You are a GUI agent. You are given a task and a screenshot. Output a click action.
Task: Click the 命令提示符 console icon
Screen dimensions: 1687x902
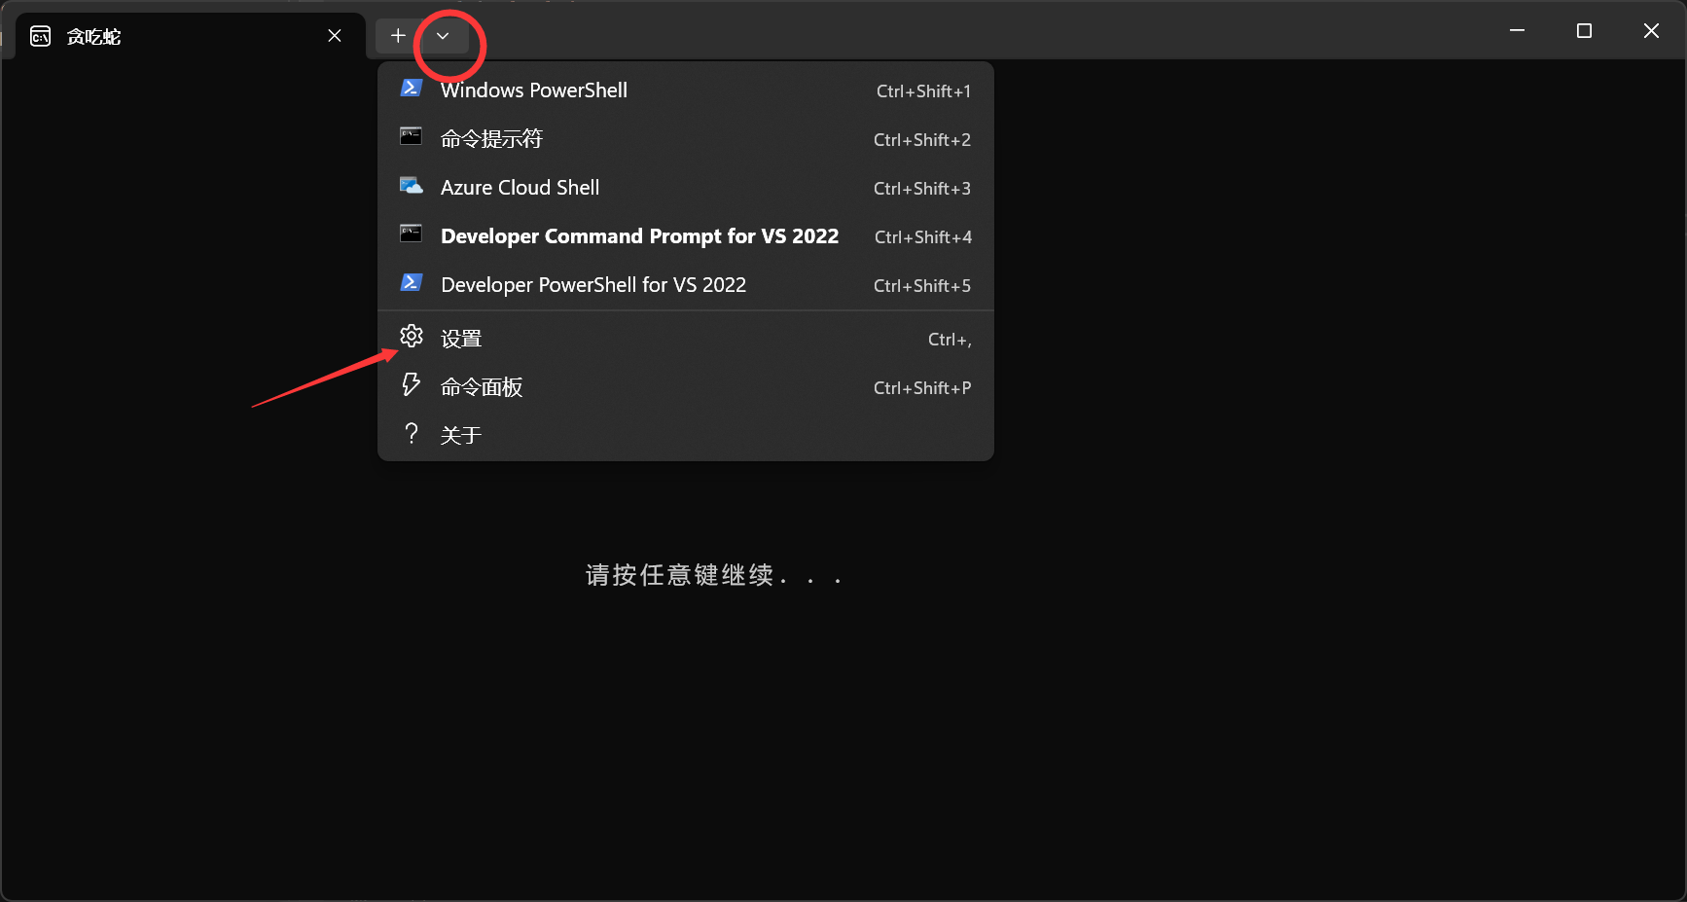coord(411,137)
